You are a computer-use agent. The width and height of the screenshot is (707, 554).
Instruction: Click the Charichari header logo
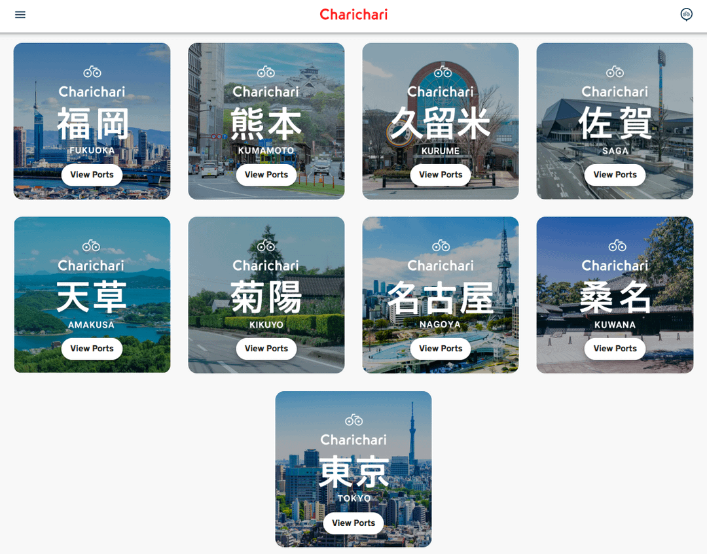pos(353,15)
